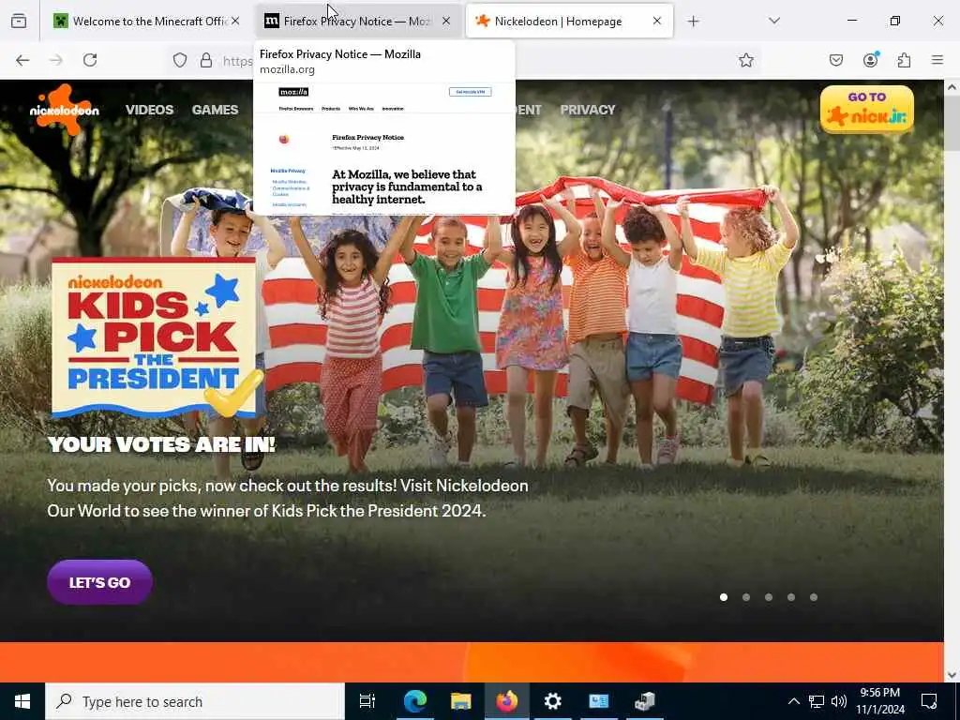The image size is (960, 720).
Task: Open the volume speaker tray icon
Action: pyautogui.click(x=839, y=701)
